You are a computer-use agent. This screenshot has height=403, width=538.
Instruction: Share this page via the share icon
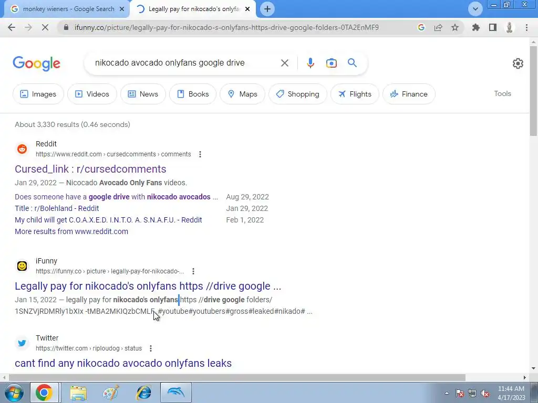[x=438, y=27]
